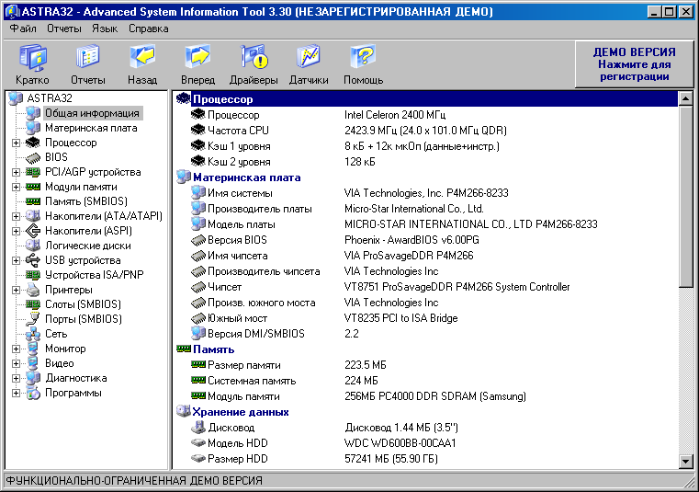Click the floppy icon beside Дисковод row
The width and height of the screenshot is (699, 492).
pyautogui.click(x=197, y=428)
